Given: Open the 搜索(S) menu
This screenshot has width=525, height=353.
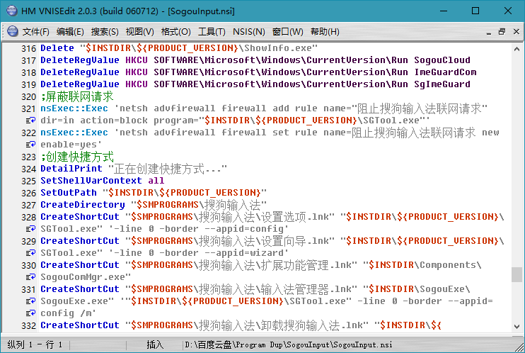Looking at the screenshot, I should [x=105, y=32].
